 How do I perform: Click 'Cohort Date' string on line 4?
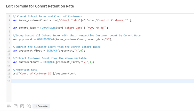click(x=74, y=28)
